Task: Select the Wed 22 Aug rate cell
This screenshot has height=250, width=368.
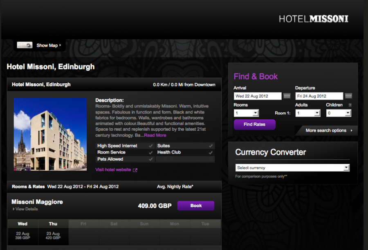Action: click(x=23, y=236)
